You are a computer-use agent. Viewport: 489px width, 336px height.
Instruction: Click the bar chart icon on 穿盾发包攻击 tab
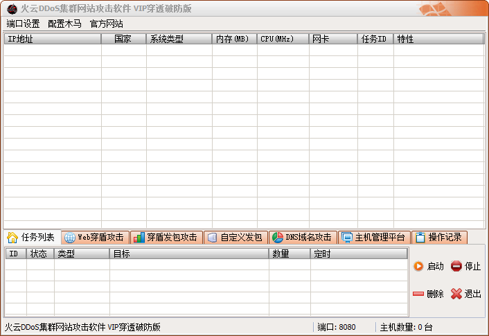tap(139, 238)
